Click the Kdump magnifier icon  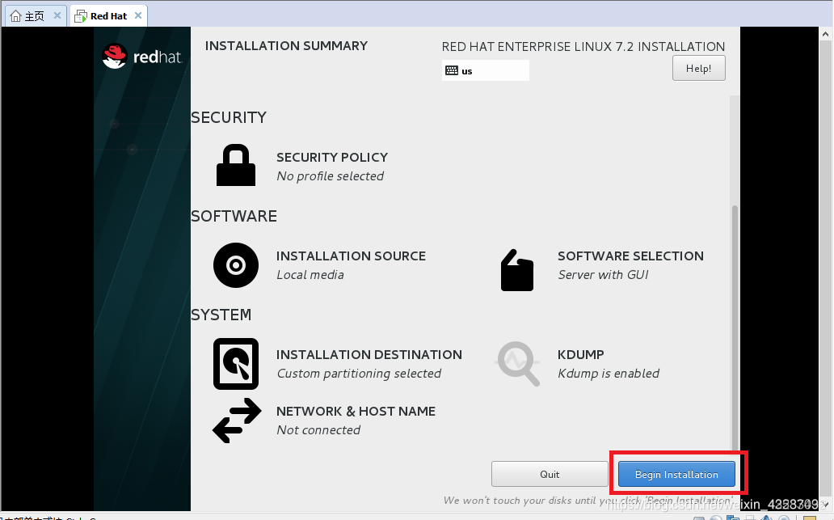(x=518, y=364)
